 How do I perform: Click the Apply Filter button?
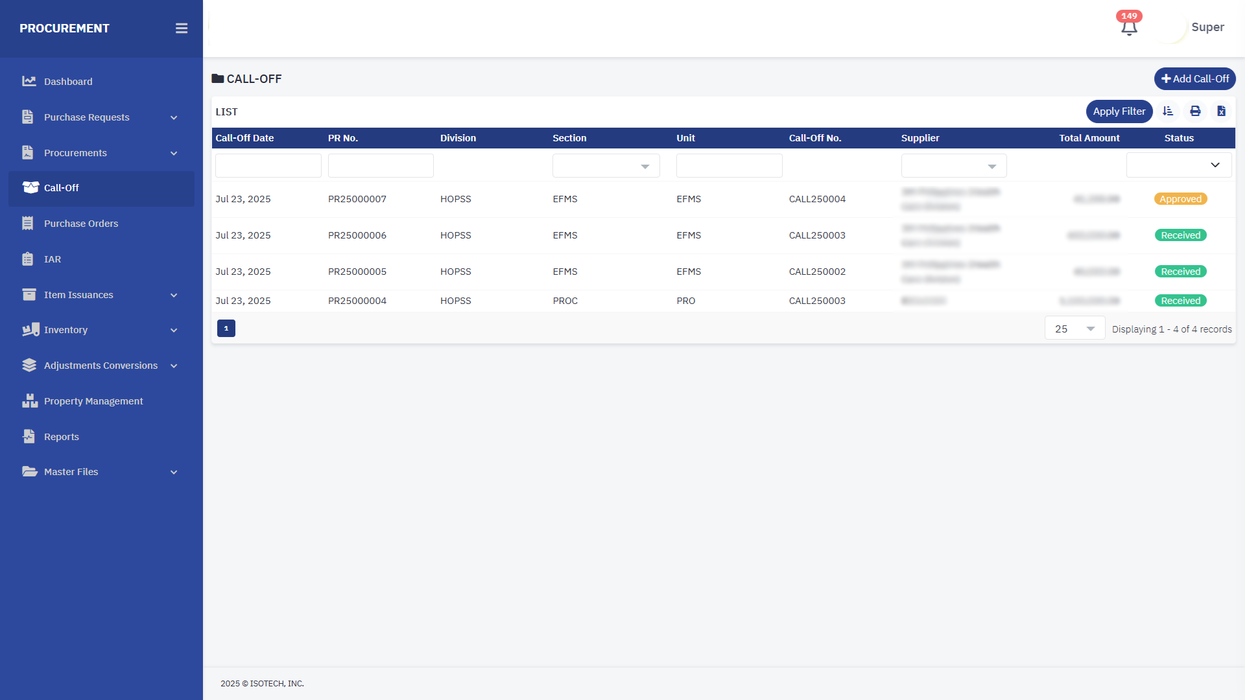tap(1119, 111)
